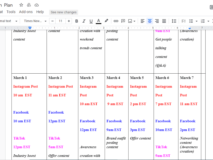Click the move to Drive folder icon
Screen dimensions: 213x160
[29, 5]
